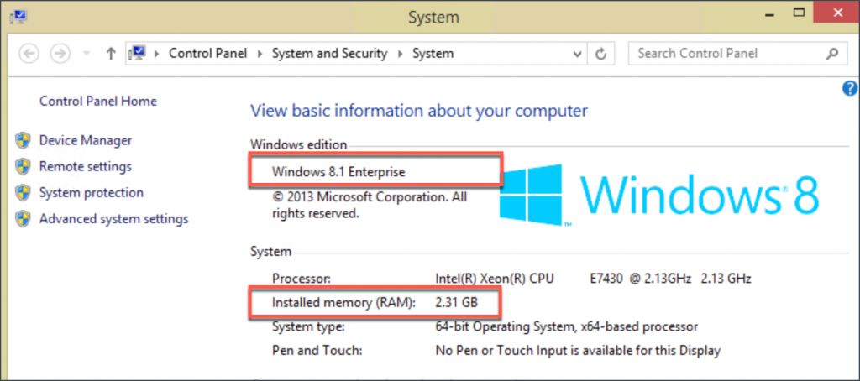This screenshot has height=381, width=860.
Task: Click the search magnifier icon
Action: [831, 54]
